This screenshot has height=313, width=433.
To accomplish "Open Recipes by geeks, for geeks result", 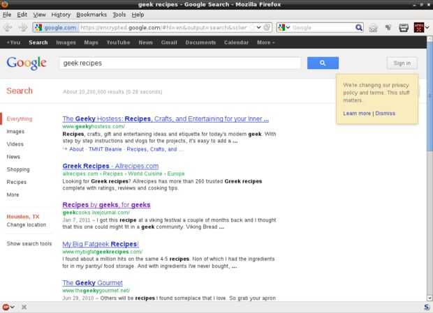I will (106, 205).
